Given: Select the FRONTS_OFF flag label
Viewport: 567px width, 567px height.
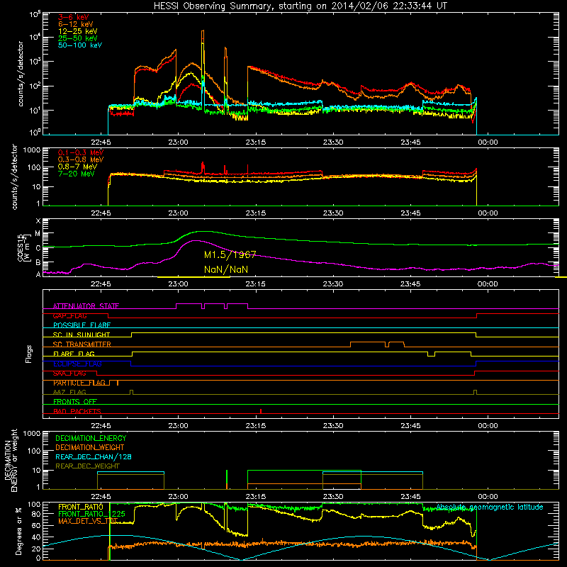Looking at the screenshot, I should click(75, 401).
